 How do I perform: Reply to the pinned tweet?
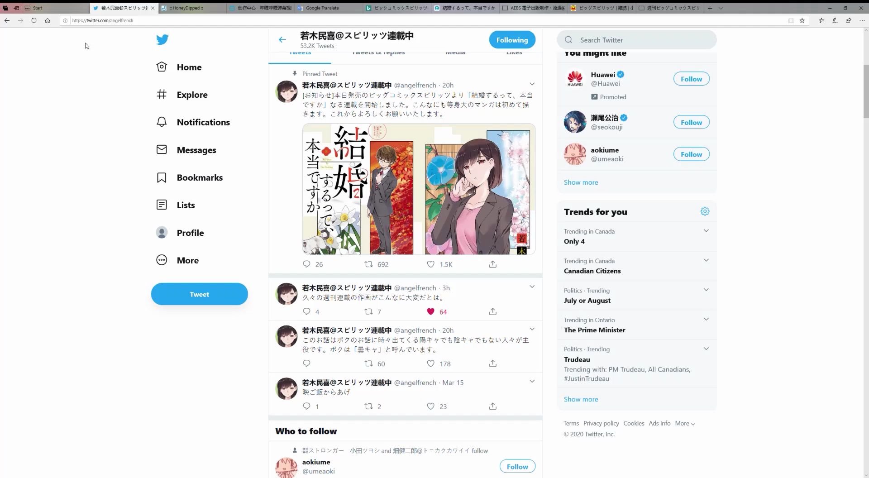click(306, 264)
